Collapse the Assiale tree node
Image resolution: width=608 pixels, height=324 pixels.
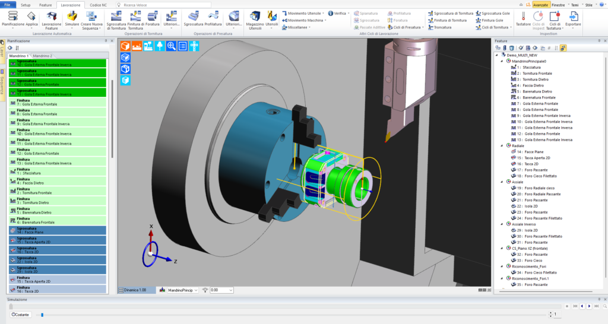[x=502, y=182]
